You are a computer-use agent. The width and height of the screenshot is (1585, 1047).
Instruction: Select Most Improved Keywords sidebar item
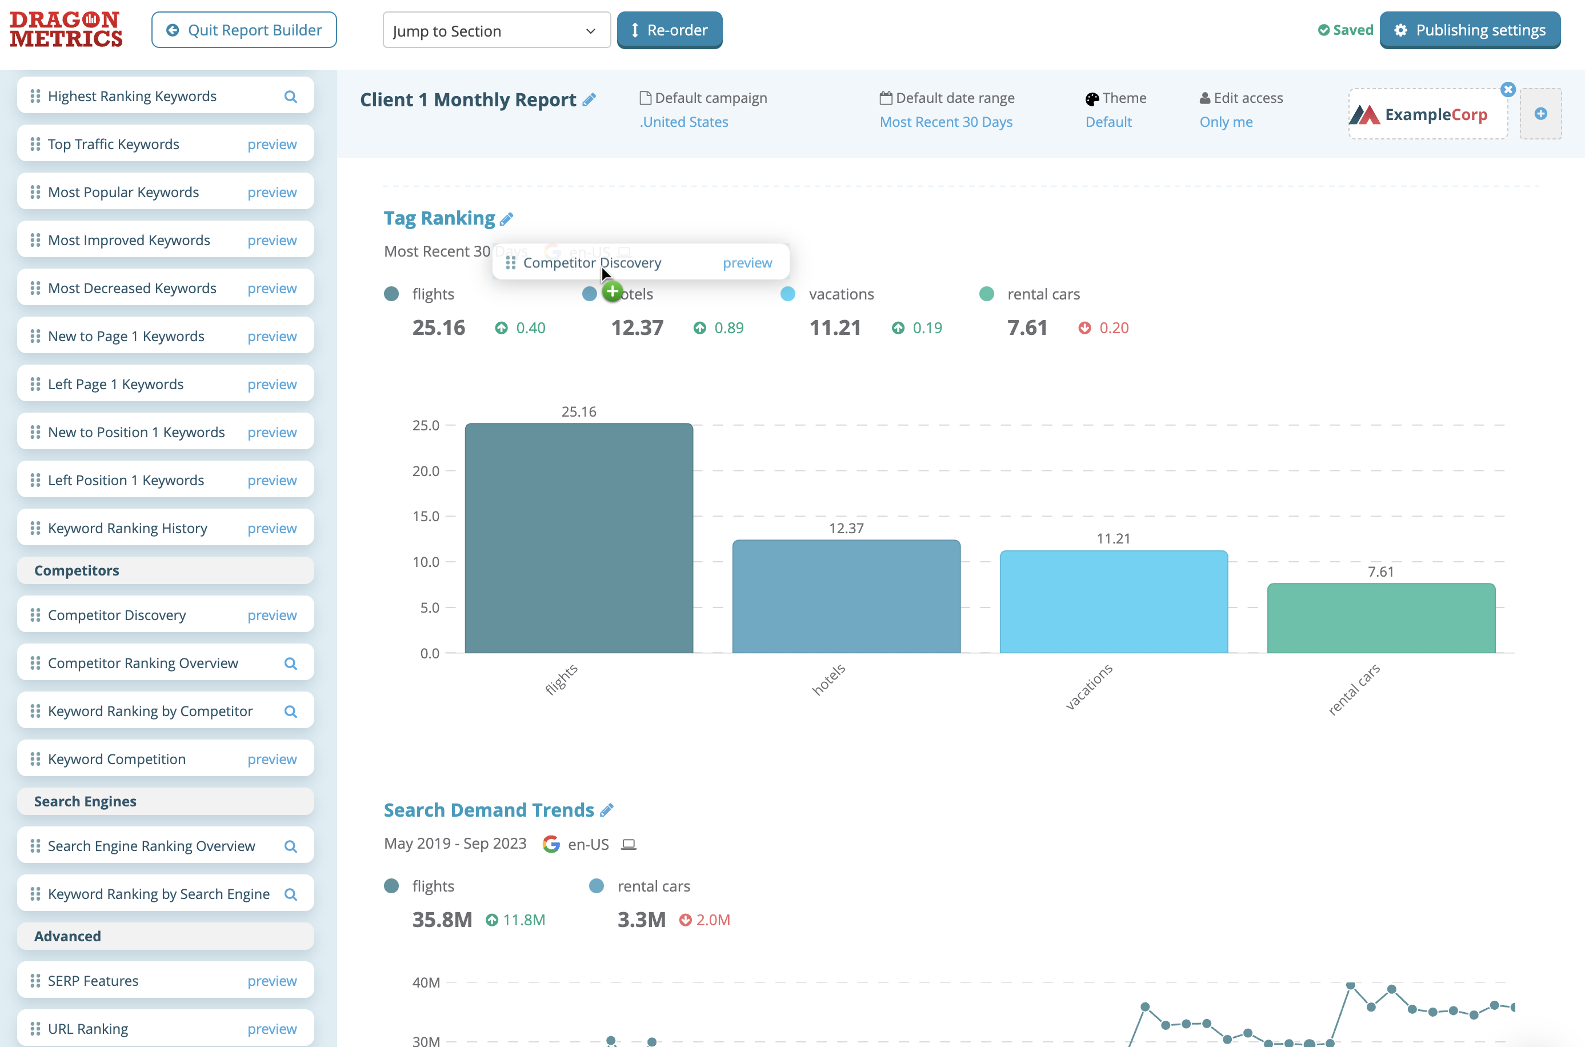coord(129,241)
